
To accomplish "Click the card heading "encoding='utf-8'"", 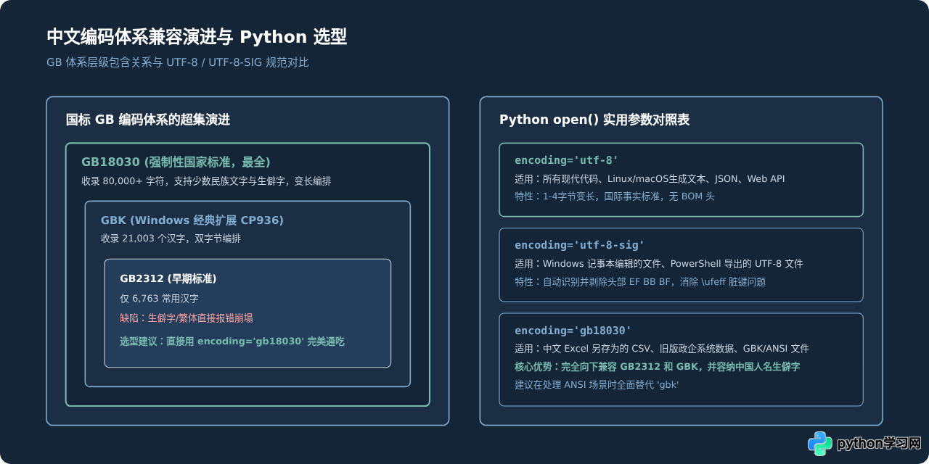I will point(566,160).
